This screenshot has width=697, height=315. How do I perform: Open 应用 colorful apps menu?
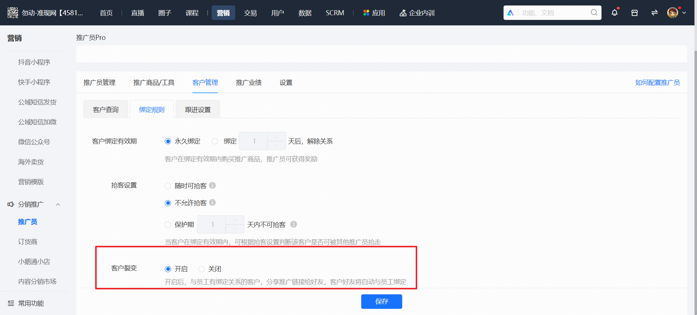pos(374,13)
